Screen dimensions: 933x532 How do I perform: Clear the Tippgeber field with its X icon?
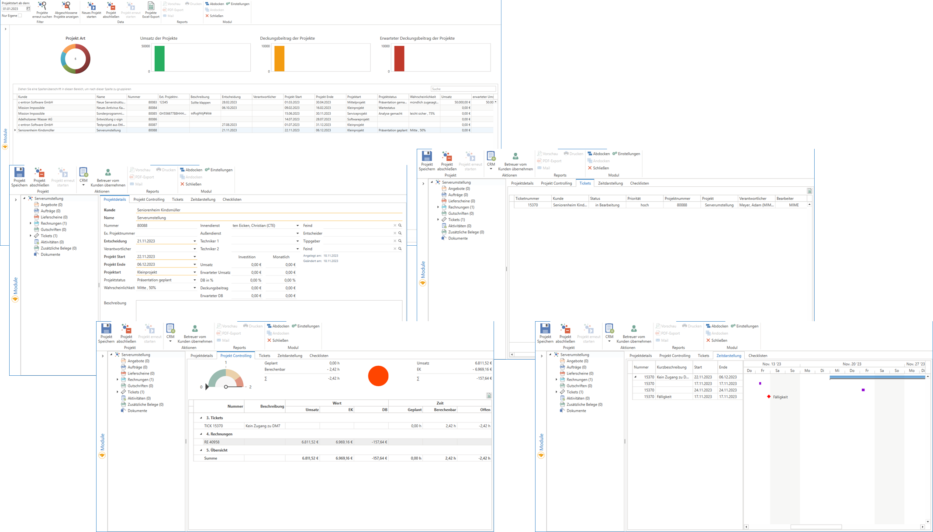(395, 241)
